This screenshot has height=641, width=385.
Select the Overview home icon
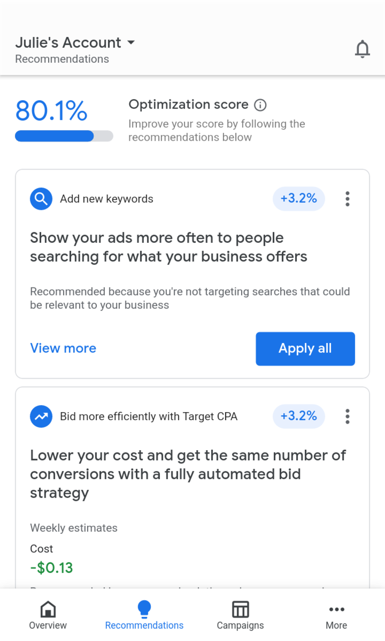tap(48, 608)
